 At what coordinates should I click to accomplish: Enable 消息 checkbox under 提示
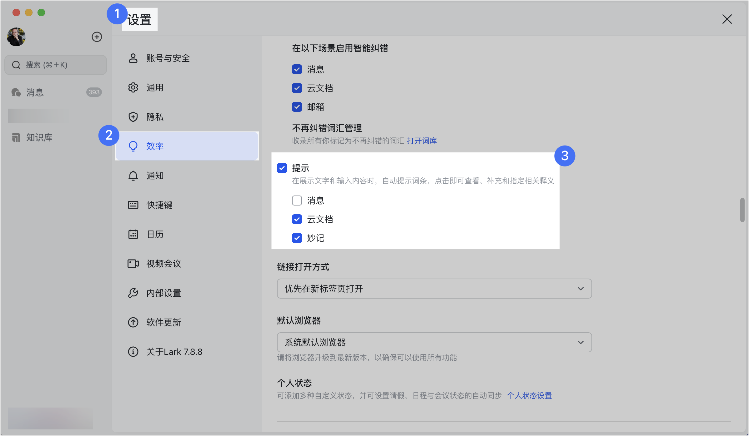point(297,201)
